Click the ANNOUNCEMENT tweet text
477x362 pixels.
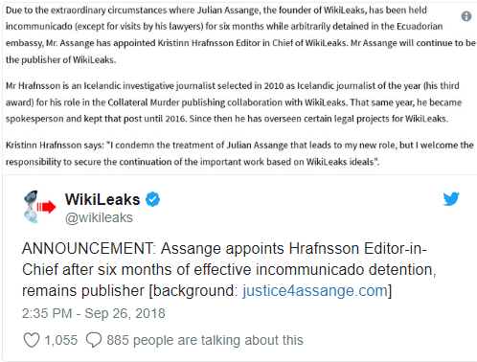point(229,270)
